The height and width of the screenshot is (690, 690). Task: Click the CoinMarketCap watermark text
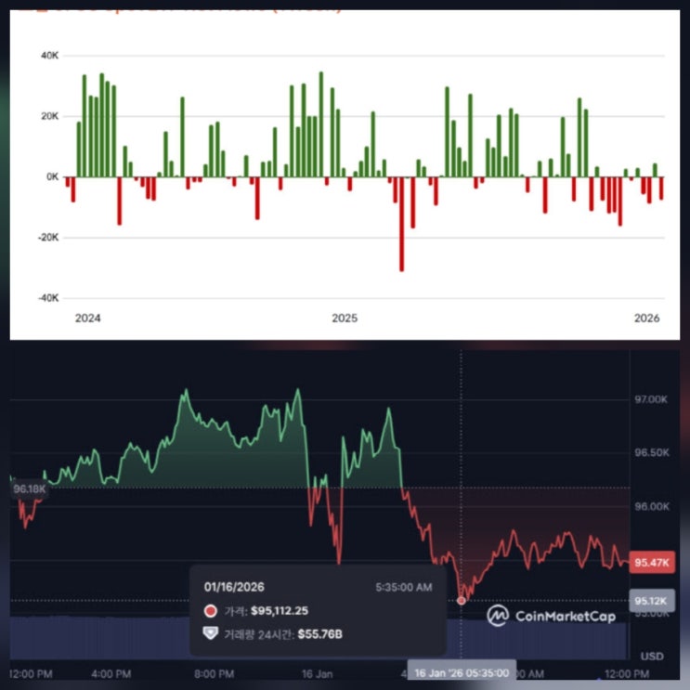pyautogui.click(x=566, y=616)
